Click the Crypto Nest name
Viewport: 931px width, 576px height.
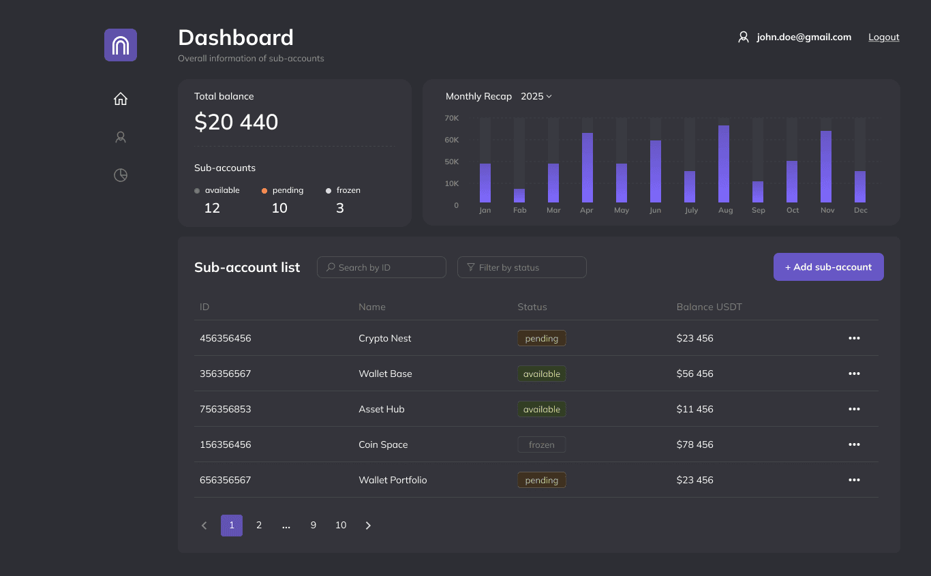tap(385, 338)
